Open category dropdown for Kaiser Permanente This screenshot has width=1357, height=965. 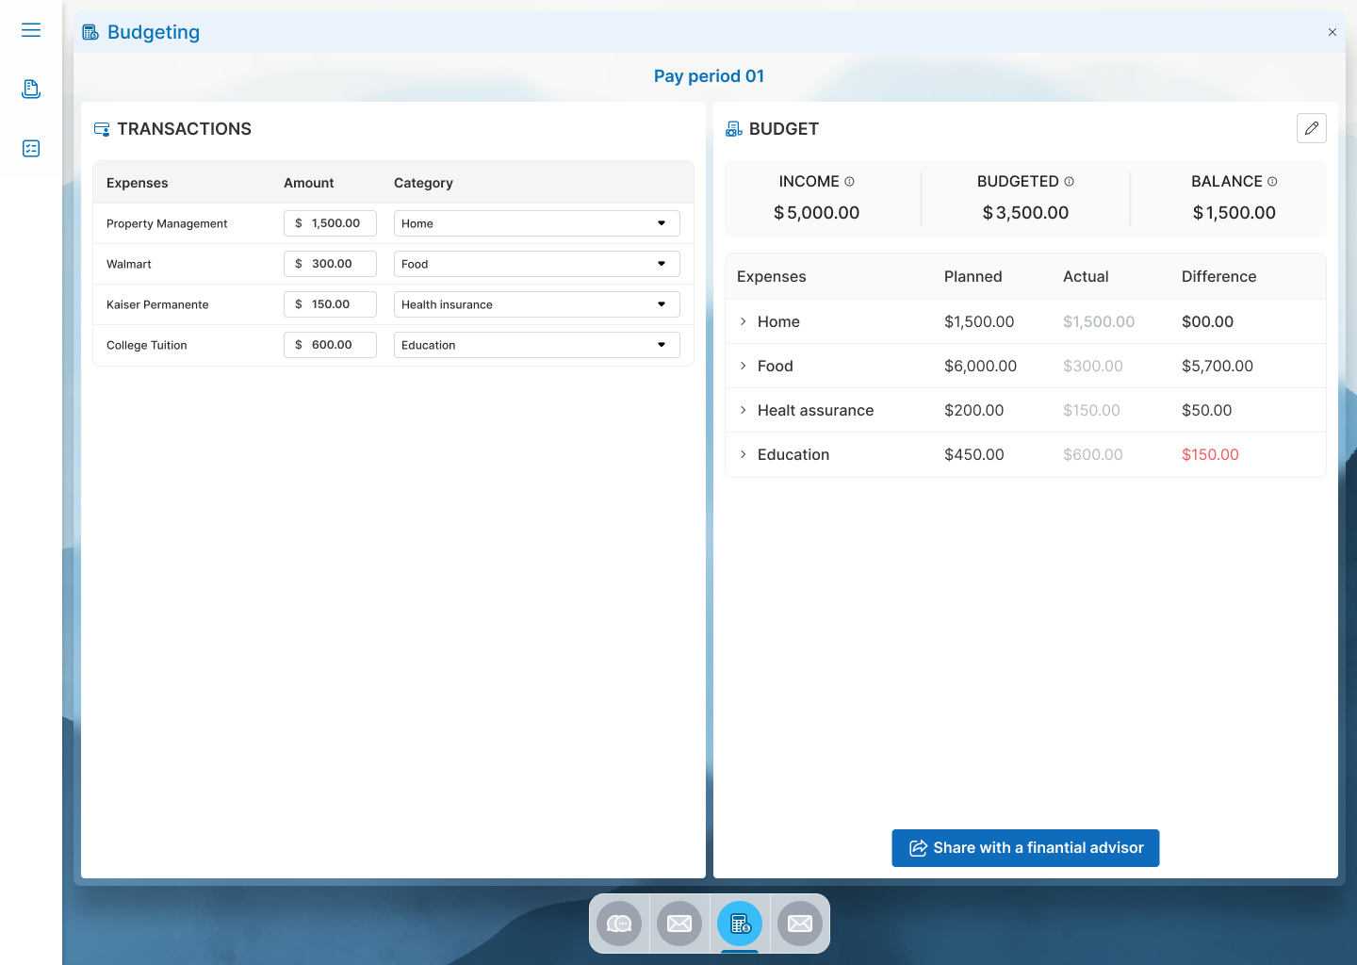point(537,304)
